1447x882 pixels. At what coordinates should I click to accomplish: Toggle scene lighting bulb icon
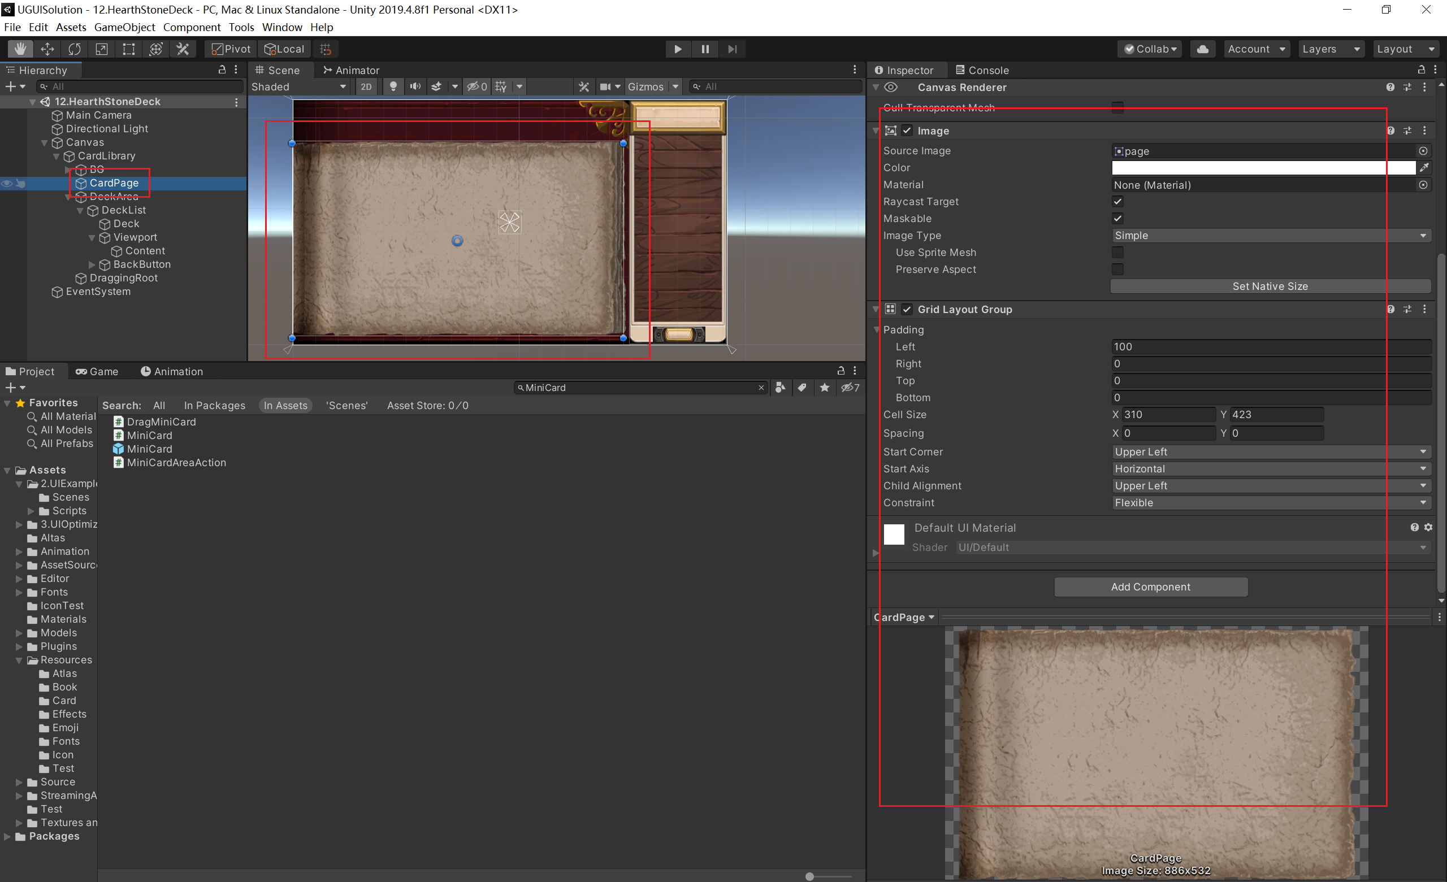tap(393, 86)
